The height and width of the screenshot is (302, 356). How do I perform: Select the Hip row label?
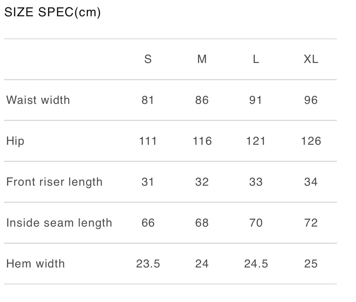click(x=15, y=141)
